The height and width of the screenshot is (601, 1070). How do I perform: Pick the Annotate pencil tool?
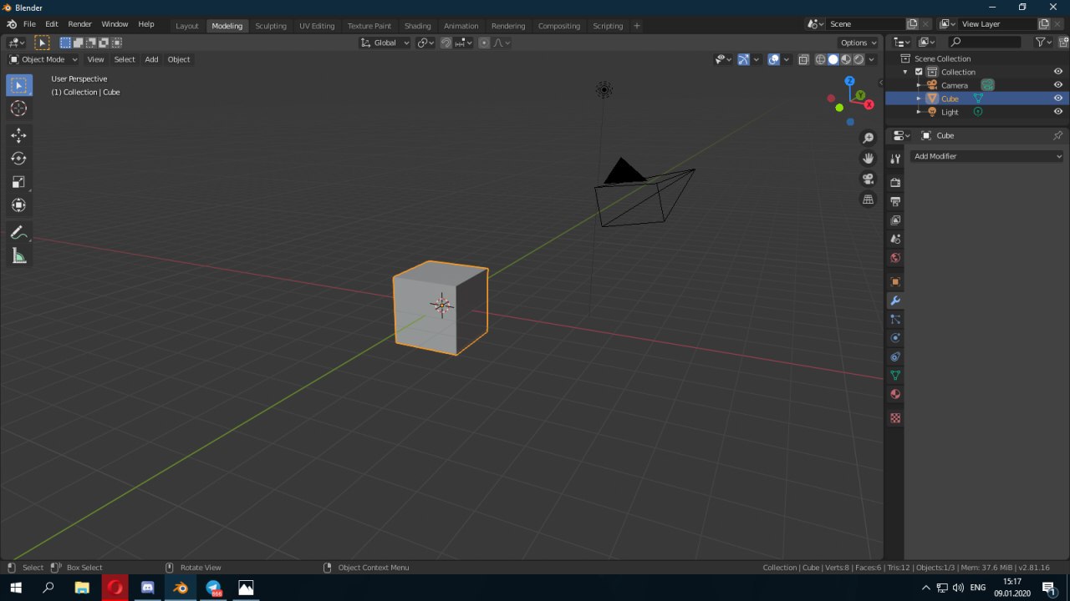tap(18, 233)
